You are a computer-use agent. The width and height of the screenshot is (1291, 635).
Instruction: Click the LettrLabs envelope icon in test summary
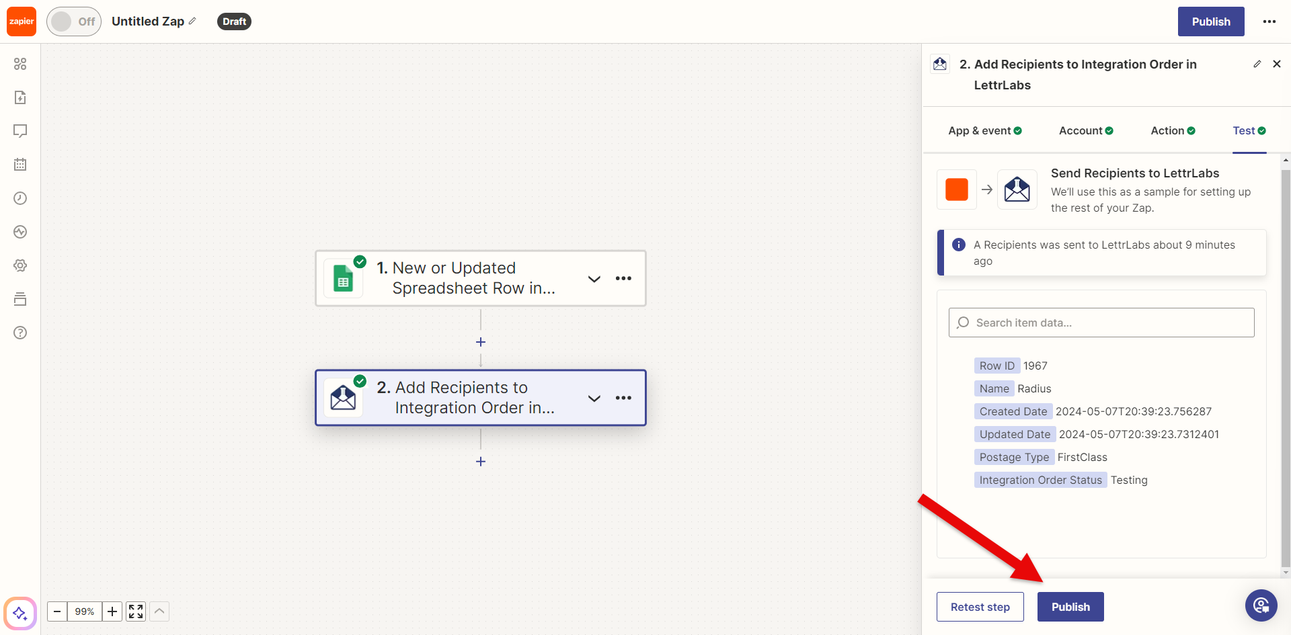1017,189
